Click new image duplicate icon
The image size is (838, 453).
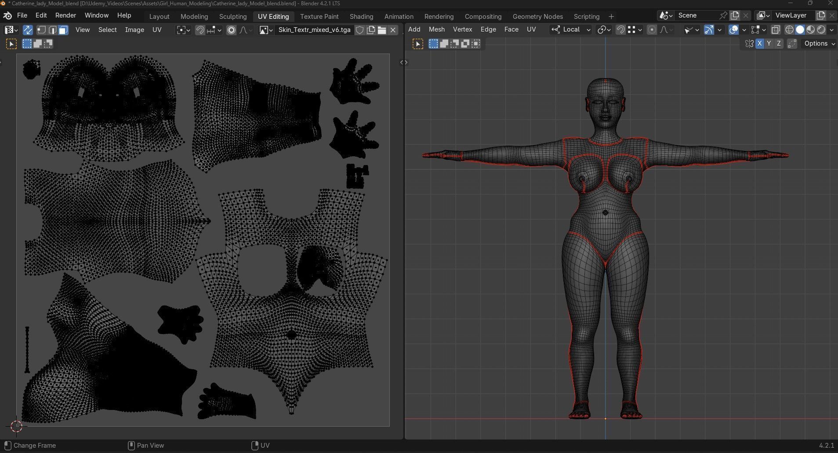(x=371, y=30)
